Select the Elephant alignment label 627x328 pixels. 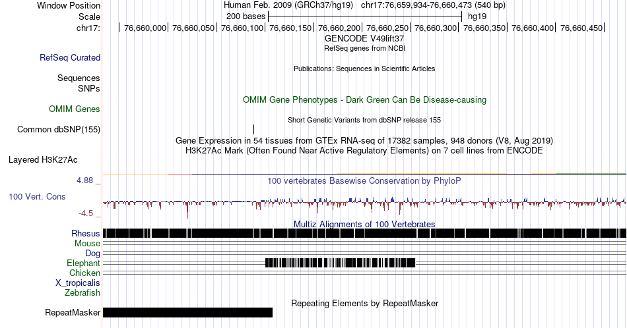point(83,263)
